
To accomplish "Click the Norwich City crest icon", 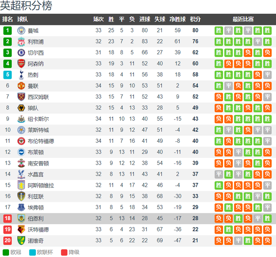I will click(21, 241).
